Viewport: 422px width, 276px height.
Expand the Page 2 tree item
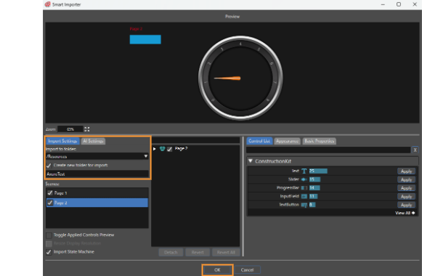155,149
